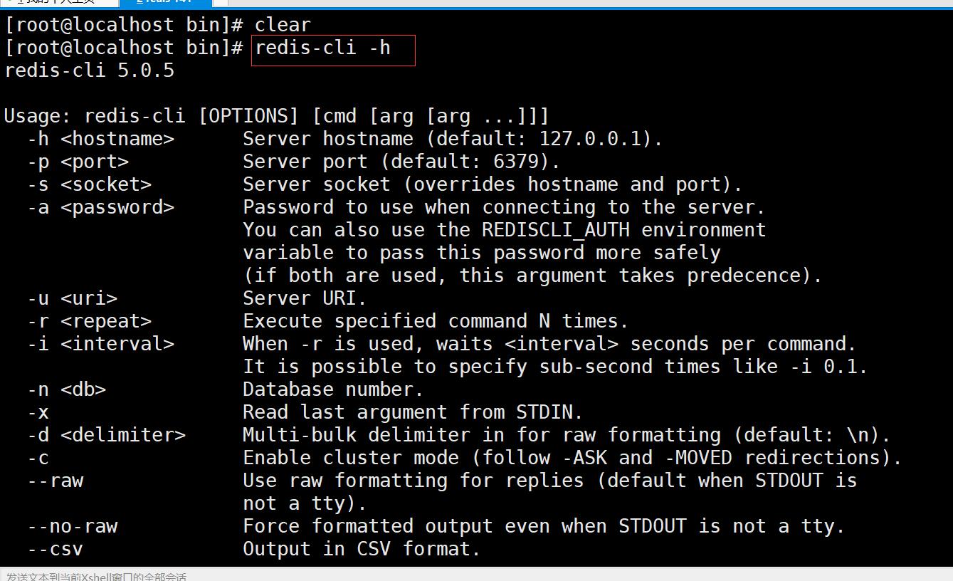Select the active blue redis session tab
This screenshot has height=581, width=953.
[165, 2]
